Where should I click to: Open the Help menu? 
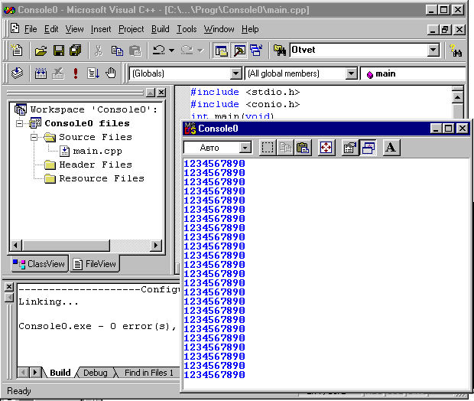(250, 29)
